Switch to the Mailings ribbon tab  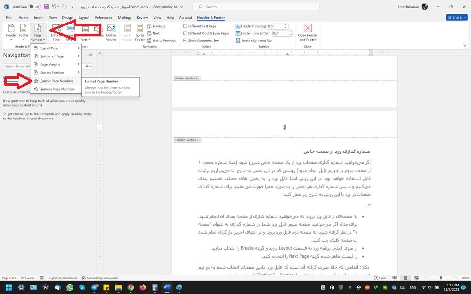point(124,17)
